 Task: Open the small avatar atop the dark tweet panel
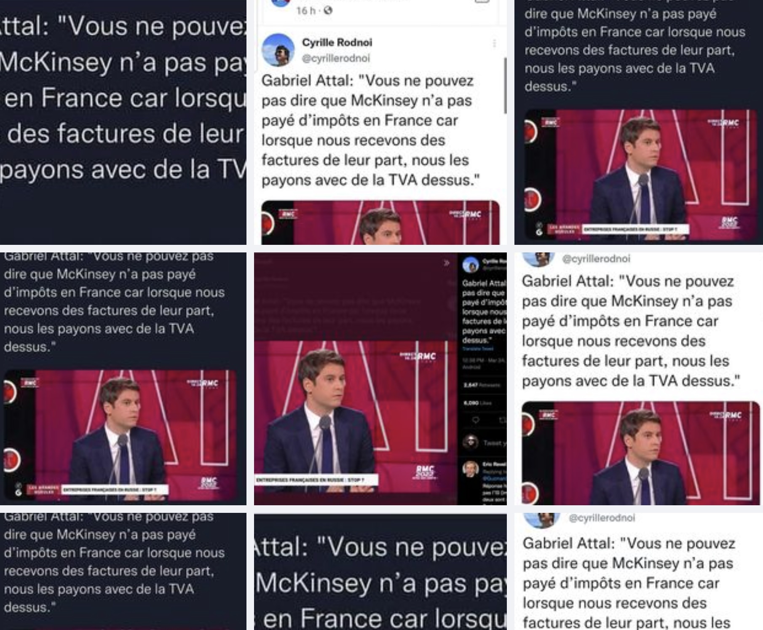pos(470,265)
